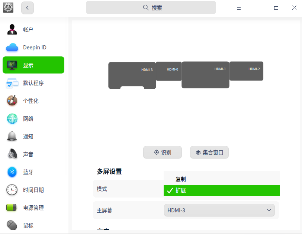Click the Network globe icon
Image resolution: width=302 pixels, height=235 pixels.
pos(12,118)
